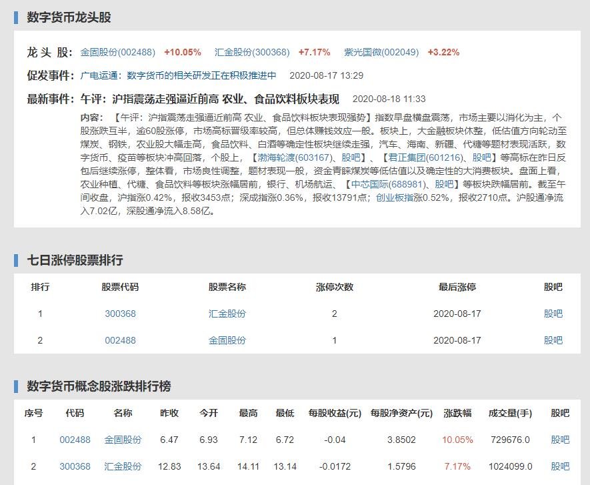Viewport: 590px width, 485px height.
Task: Click the 涨停次数 column header
Action: coord(335,287)
